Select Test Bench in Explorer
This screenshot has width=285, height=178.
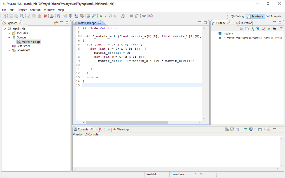click(21, 46)
